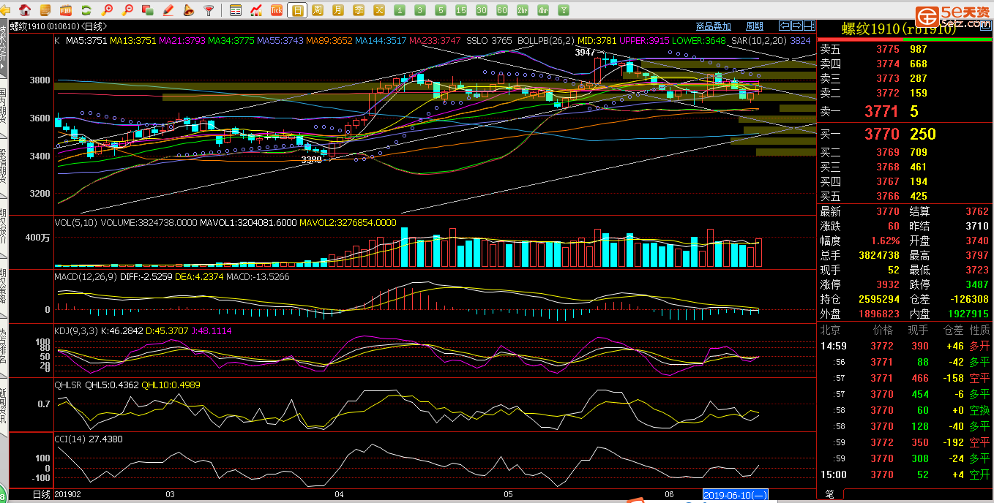994x503 pixels.
Task: Open the yellow quote list icon
Action: (x=45, y=10)
